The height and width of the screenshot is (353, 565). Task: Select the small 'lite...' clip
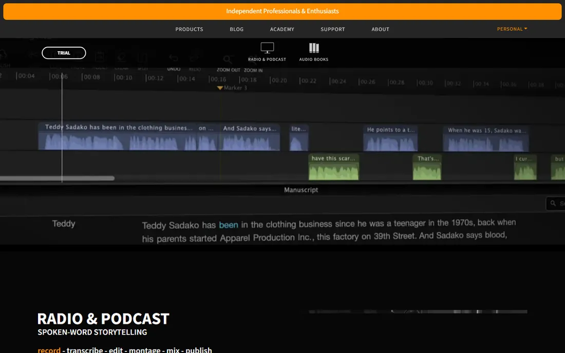pyautogui.click(x=299, y=137)
